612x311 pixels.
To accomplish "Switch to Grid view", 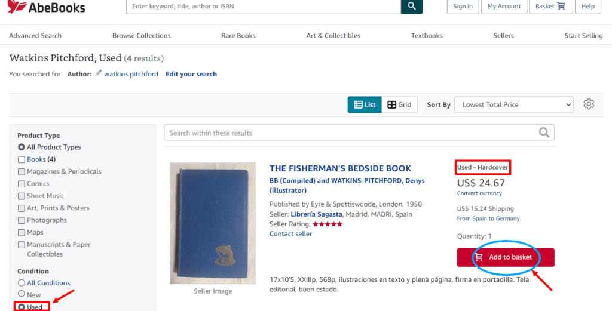I will (x=399, y=105).
